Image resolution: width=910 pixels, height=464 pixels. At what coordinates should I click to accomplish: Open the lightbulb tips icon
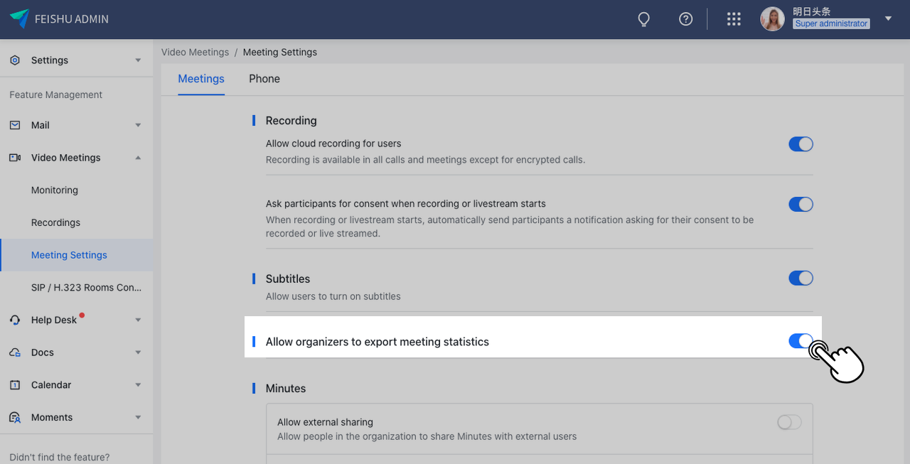[x=644, y=19]
